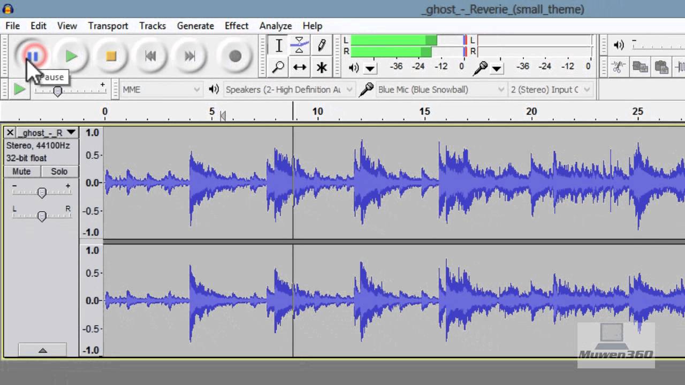Open the playback meter dropdown arrow
This screenshot has height=385, width=685.
click(370, 68)
